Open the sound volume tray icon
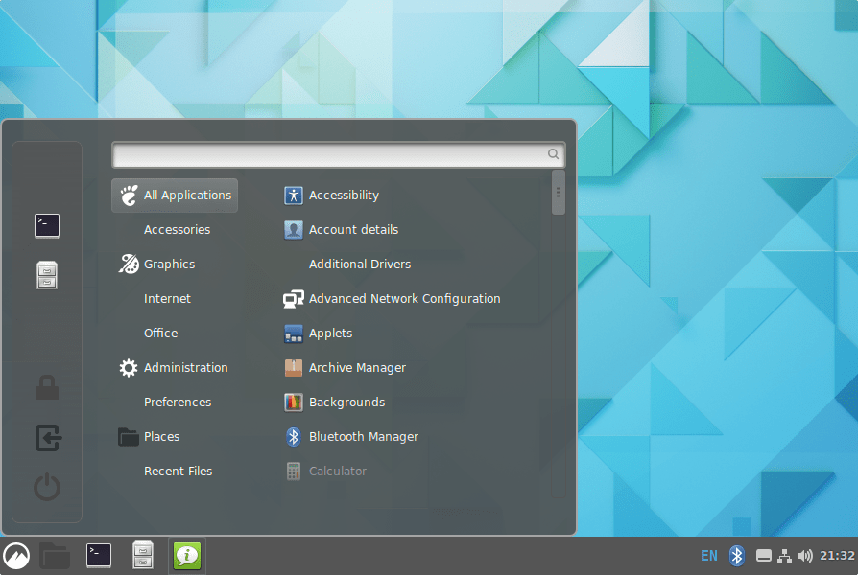The width and height of the screenshot is (858, 575). (805, 556)
